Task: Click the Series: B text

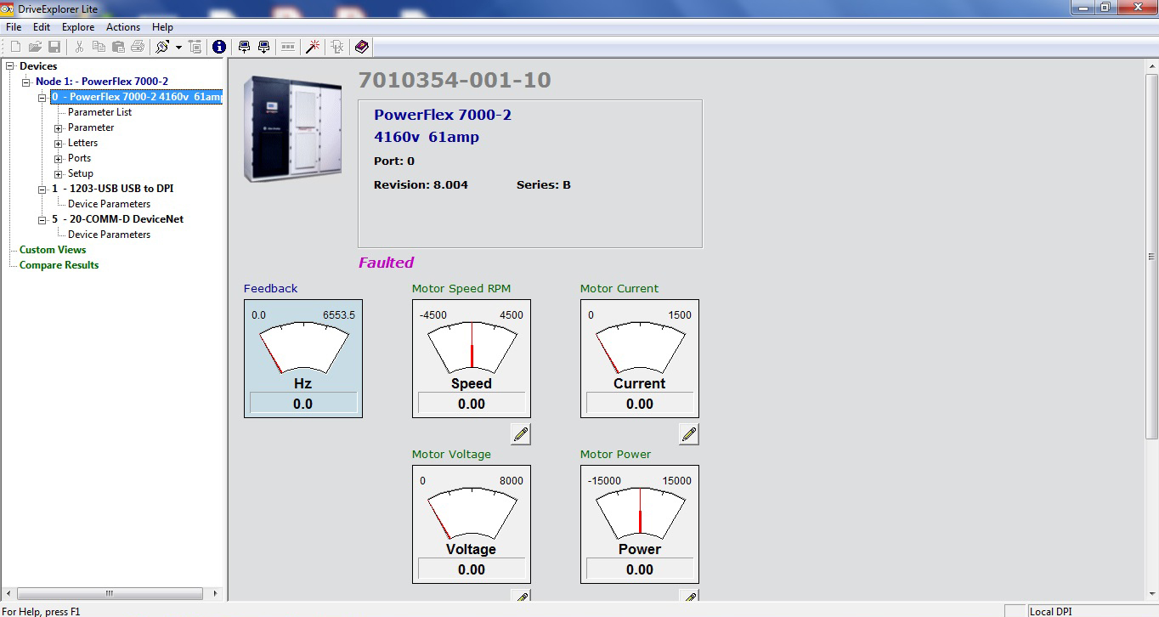Action: pos(544,184)
